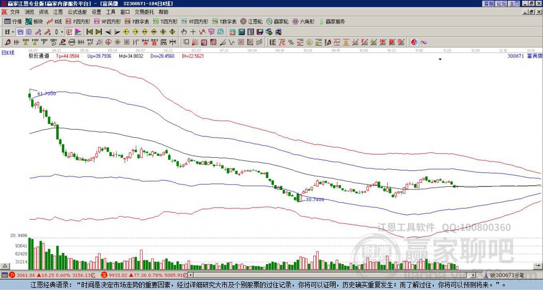Open the 六角形 hexagon tool

[302, 22]
